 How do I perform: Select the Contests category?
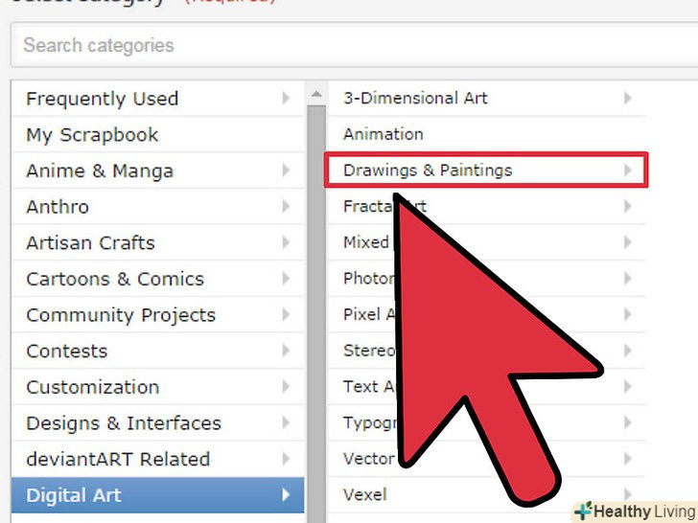point(157,351)
